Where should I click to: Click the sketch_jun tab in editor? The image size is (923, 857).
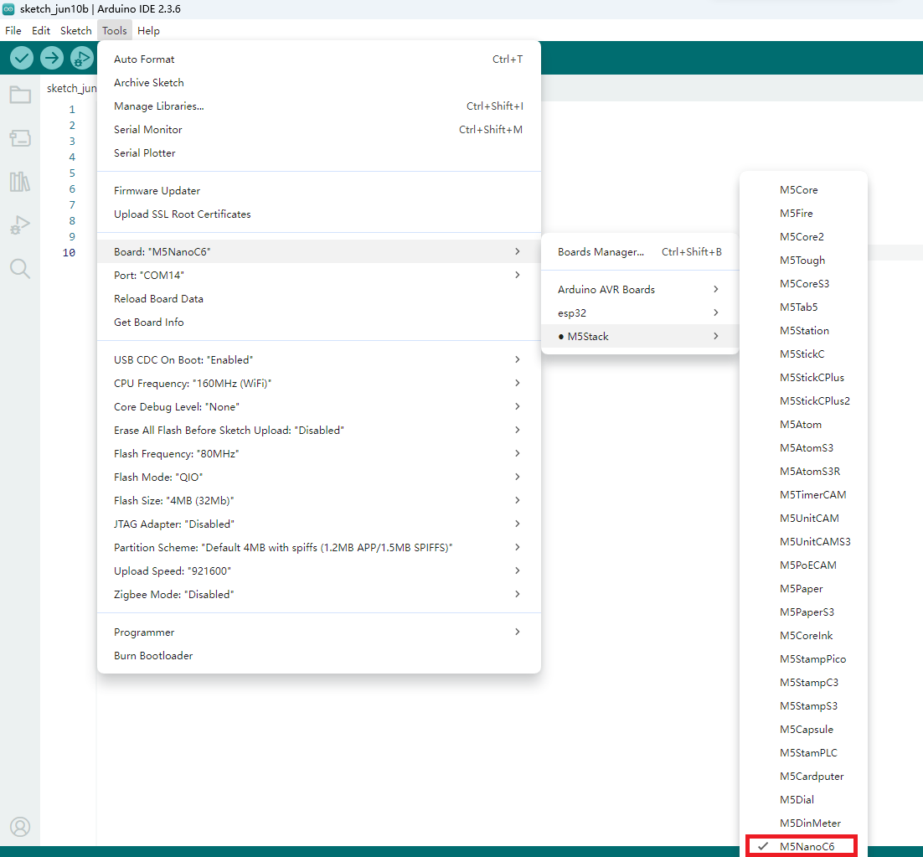tap(70, 88)
